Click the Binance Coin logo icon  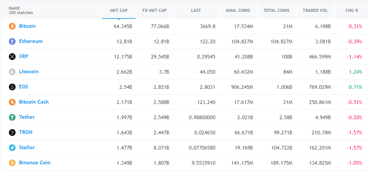[x=12, y=163]
